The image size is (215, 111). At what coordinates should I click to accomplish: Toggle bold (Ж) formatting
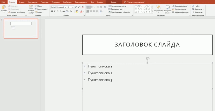tap(52, 11)
